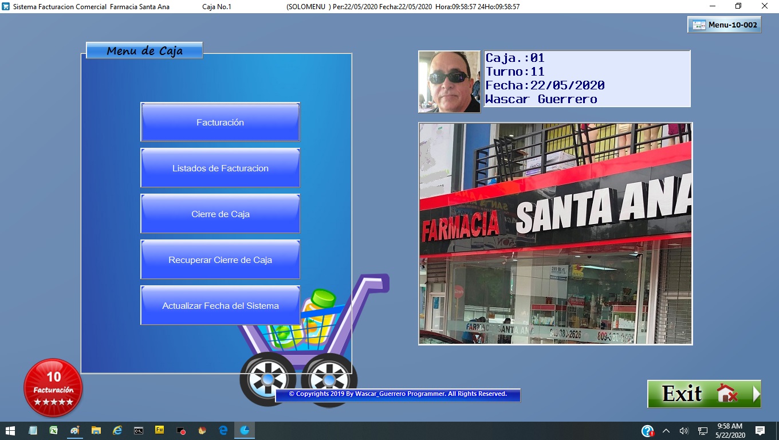Expand the hidden system tray icons

click(x=666, y=431)
